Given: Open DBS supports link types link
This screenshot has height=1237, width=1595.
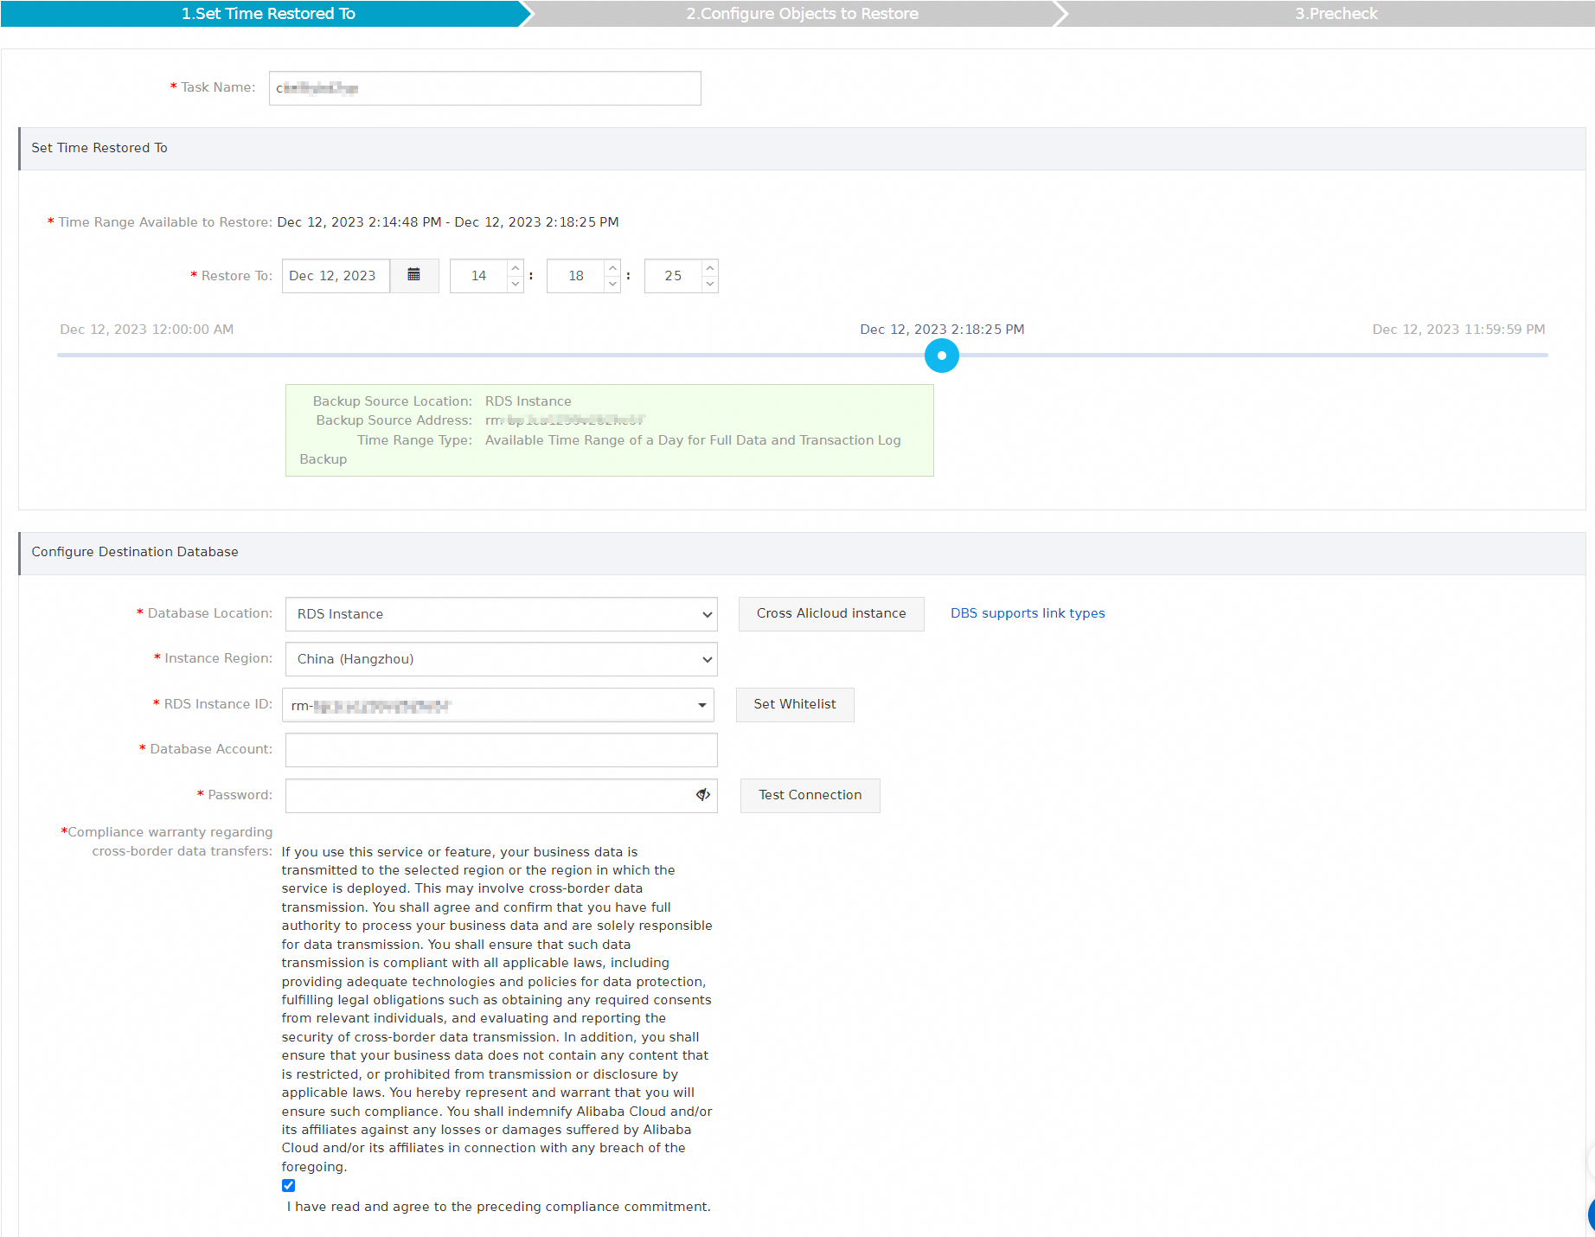Looking at the screenshot, I should [1028, 613].
